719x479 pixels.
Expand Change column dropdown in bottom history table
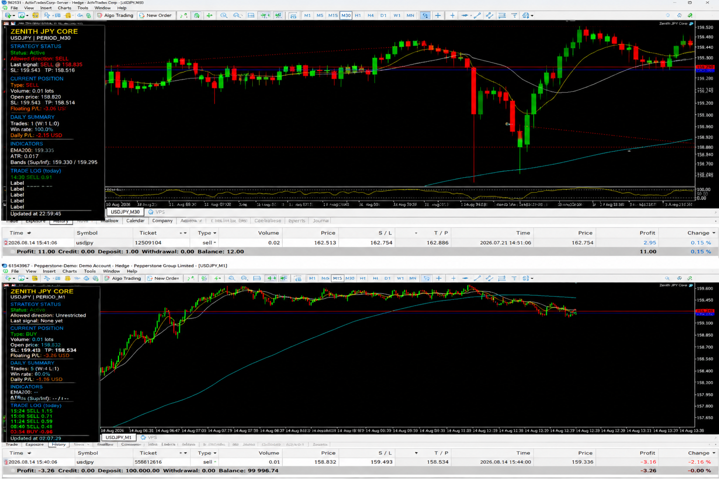coord(714,453)
